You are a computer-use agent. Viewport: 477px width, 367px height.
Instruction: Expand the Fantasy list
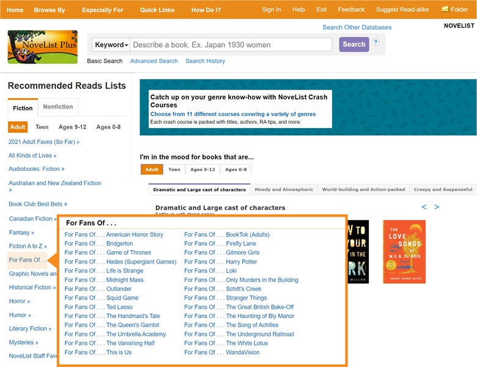point(21,233)
